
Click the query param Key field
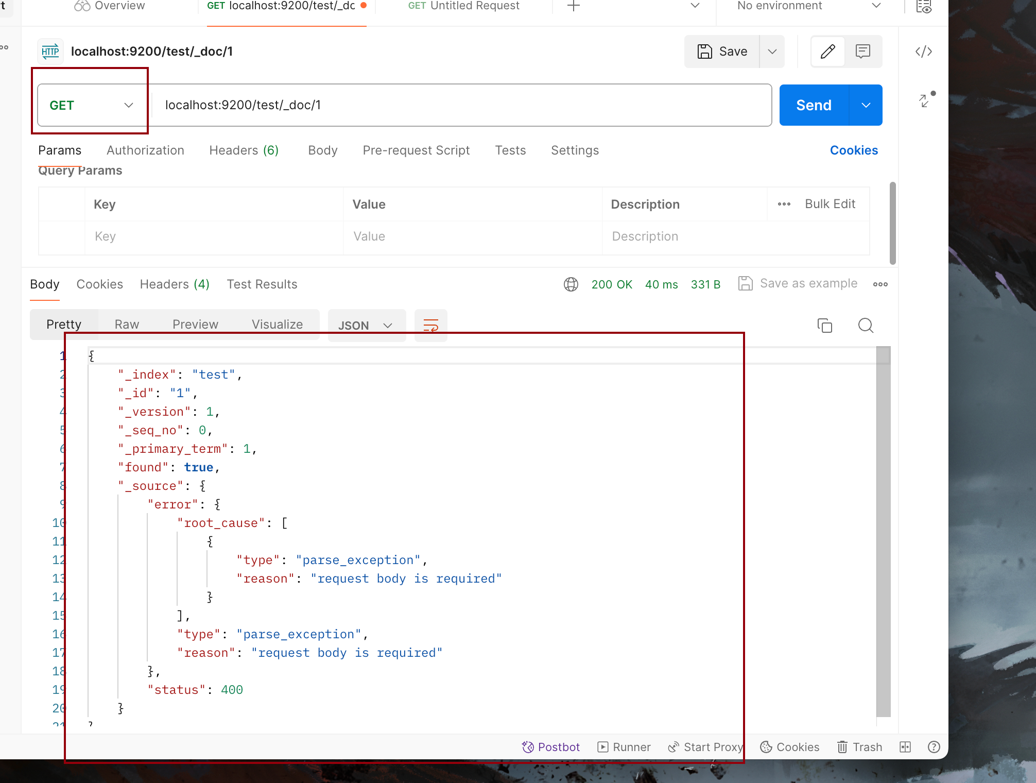click(214, 236)
